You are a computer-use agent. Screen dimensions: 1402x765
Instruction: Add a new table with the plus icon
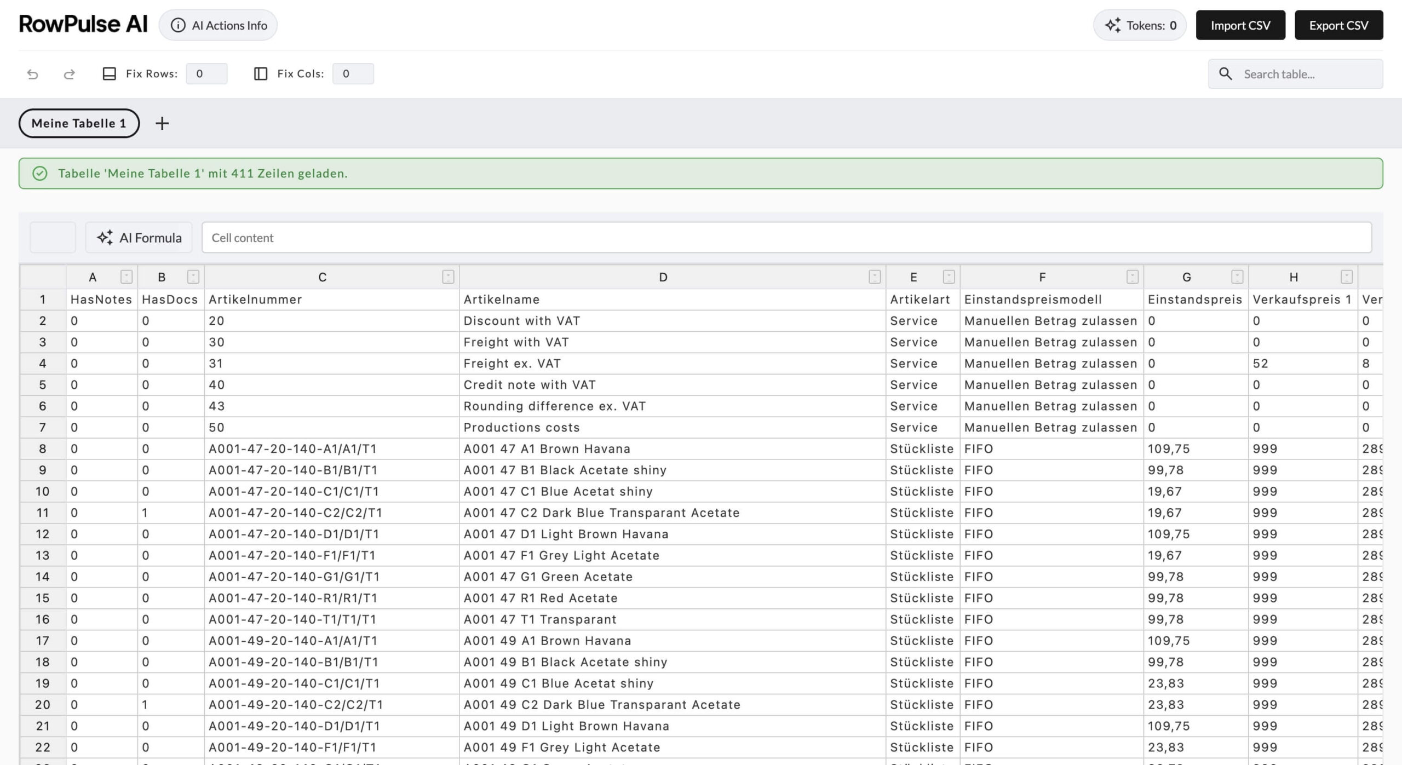(x=162, y=123)
